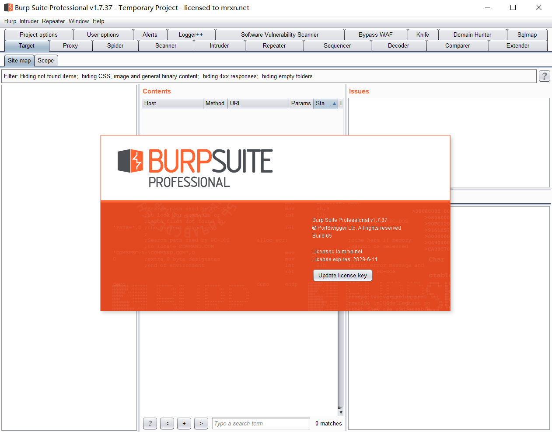
Task: Click the scroll down arrow in Contents
Action: tap(341, 412)
